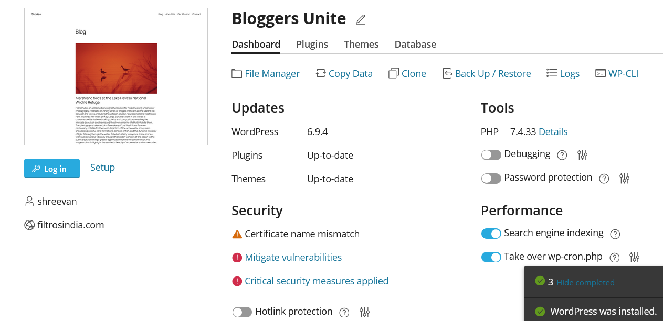Open File Manager from the toolbar
The width and height of the screenshot is (663, 321).
266,74
